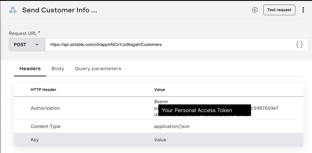Switch to the Body tab

click(58, 69)
